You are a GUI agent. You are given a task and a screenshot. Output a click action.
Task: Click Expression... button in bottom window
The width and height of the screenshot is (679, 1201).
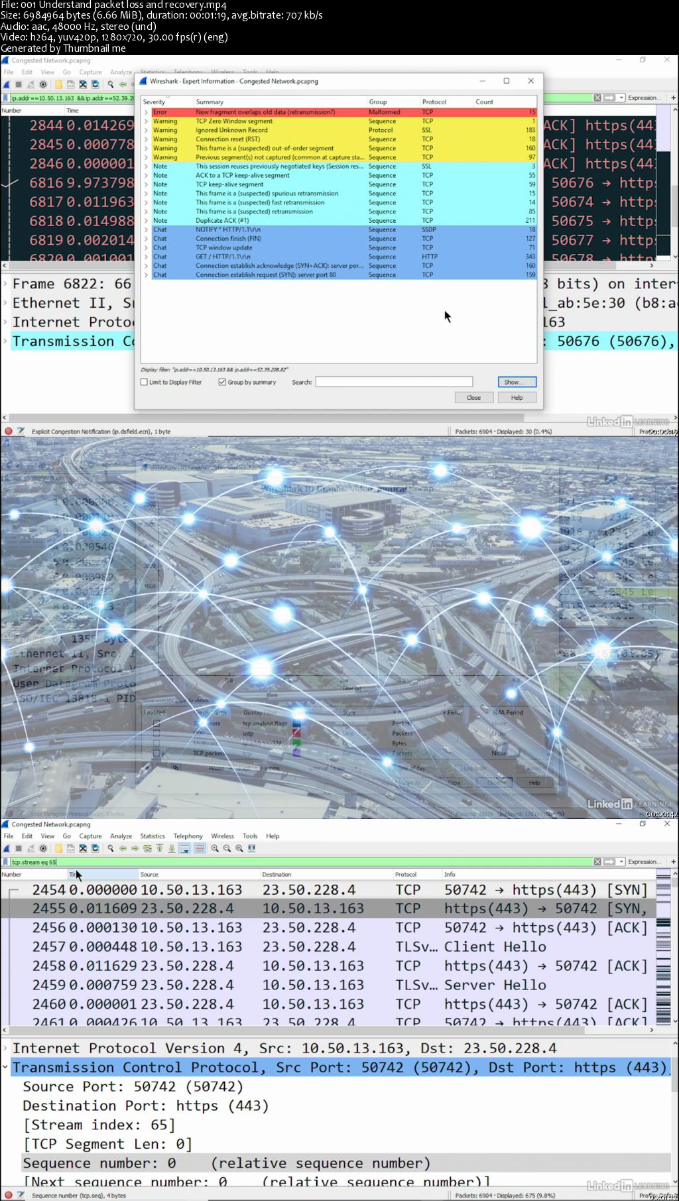tap(644, 861)
